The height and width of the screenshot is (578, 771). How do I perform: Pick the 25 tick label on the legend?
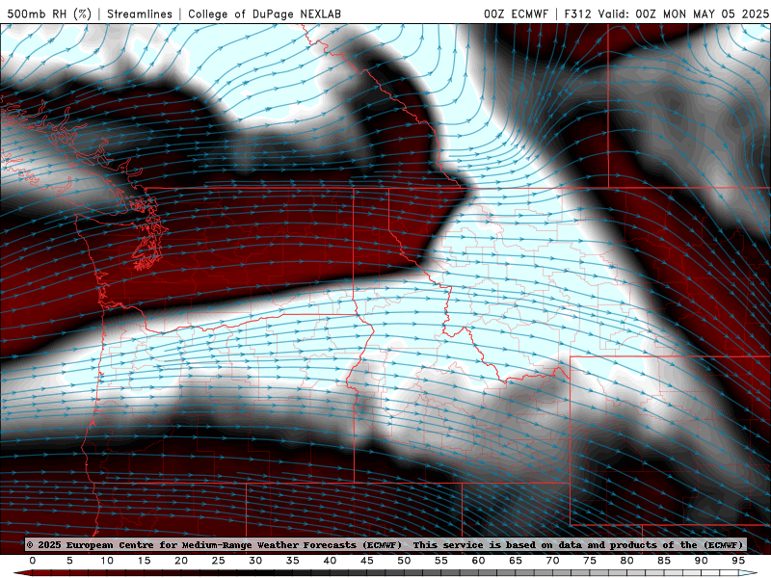coord(219,561)
